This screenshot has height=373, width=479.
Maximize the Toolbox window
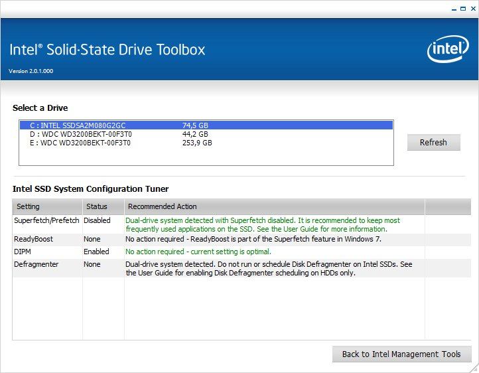(463, 9)
